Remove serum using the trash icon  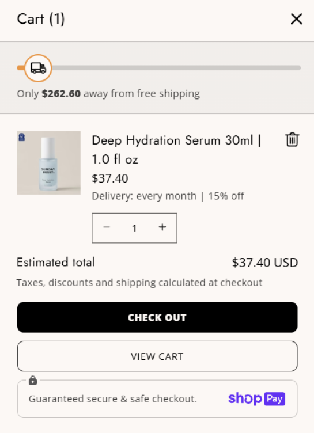pyautogui.click(x=292, y=139)
